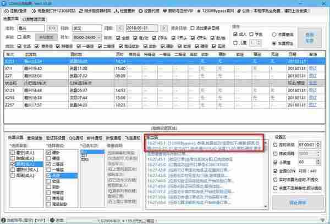Select the ticket booking radio button
Image resolution: width=330 pixels, height=224 pixels.
tap(274, 43)
